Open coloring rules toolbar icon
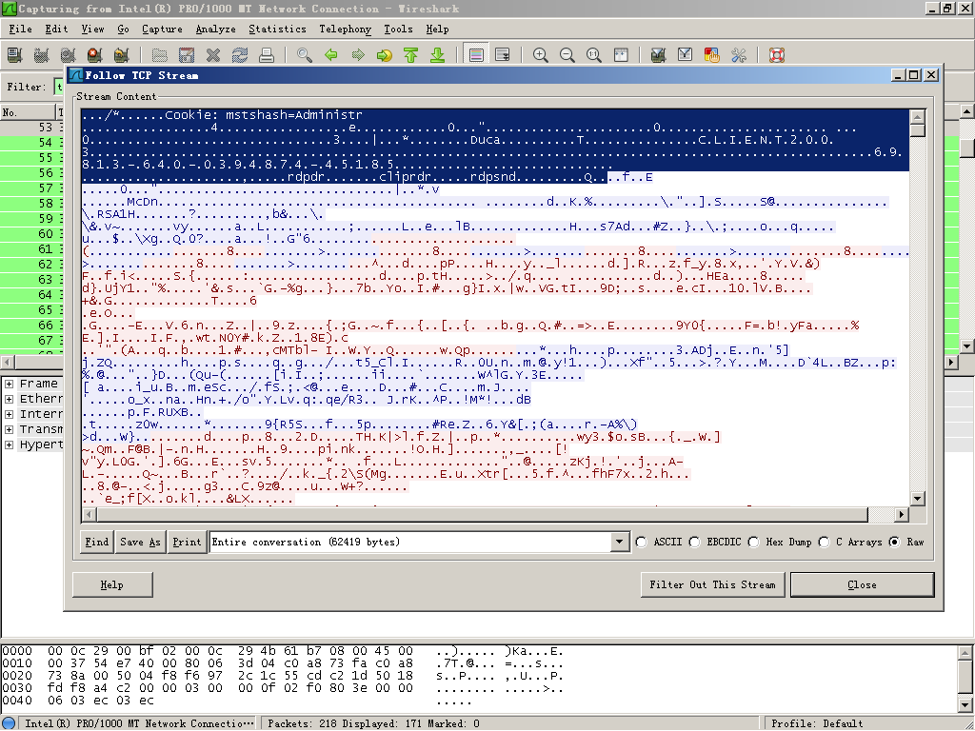This screenshot has width=975, height=731. click(711, 55)
